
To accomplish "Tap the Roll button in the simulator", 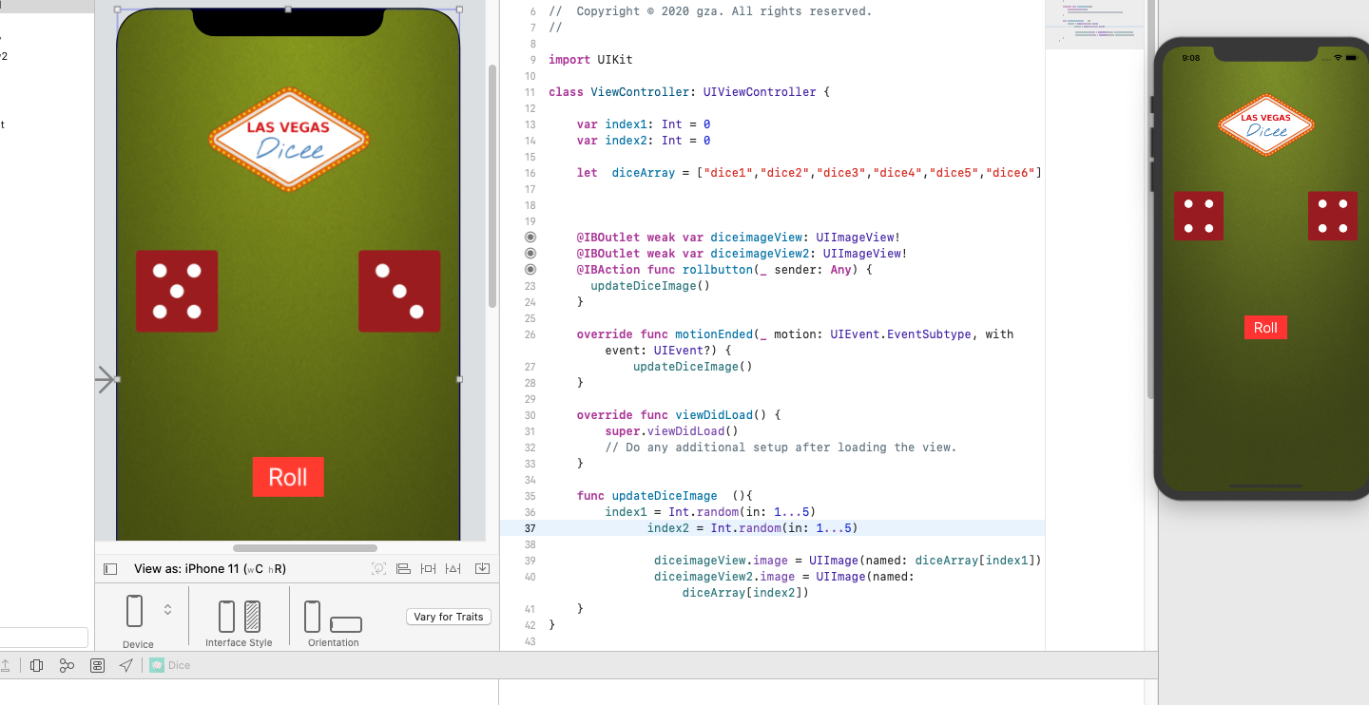I will pyautogui.click(x=1265, y=328).
